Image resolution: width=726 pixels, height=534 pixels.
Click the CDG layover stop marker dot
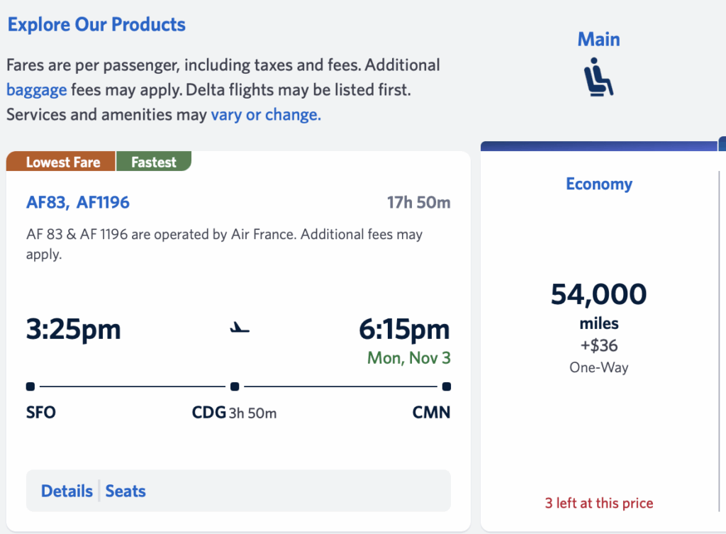pyautogui.click(x=234, y=386)
